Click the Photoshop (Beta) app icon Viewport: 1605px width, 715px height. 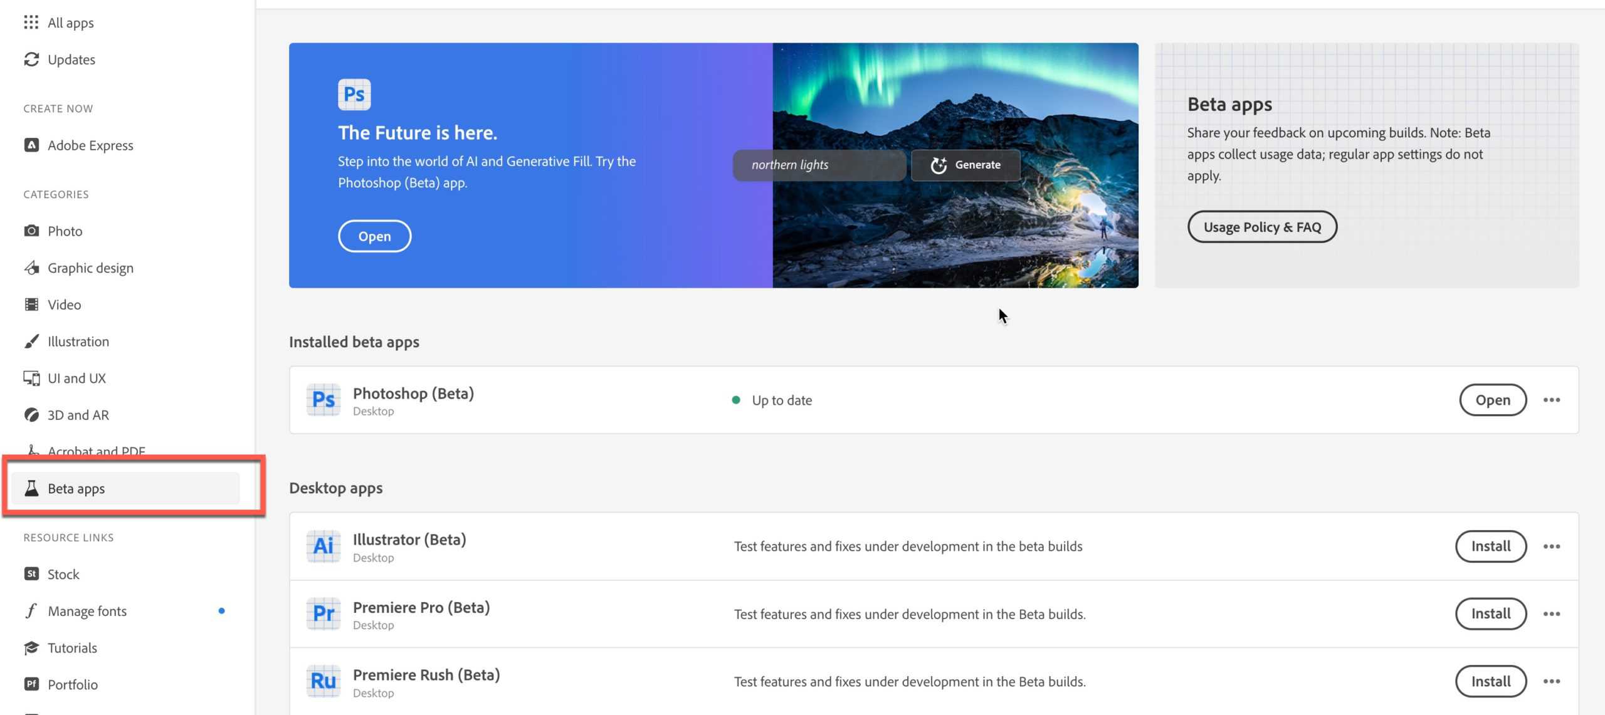[x=324, y=400]
